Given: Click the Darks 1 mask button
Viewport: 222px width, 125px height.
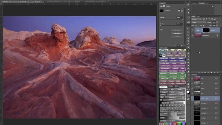Looking at the screenshot, I should coord(165,90).
